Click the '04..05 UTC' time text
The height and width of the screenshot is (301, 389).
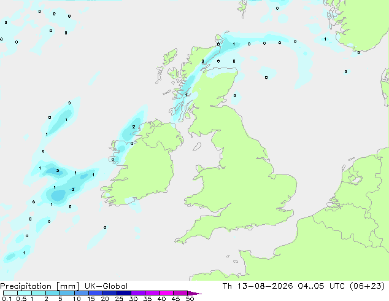[322, 286]
